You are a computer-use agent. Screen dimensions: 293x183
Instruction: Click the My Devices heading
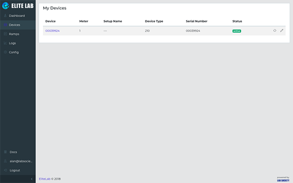pos(55,8)
